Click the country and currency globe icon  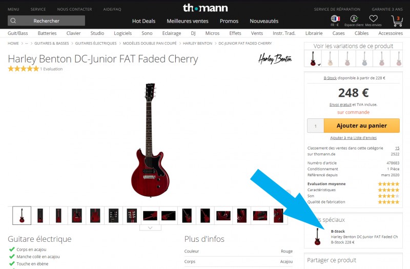335,19
